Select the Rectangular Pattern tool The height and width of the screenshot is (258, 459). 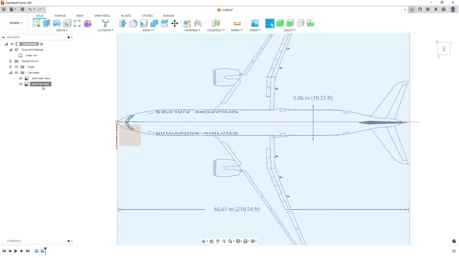(77, 23)
